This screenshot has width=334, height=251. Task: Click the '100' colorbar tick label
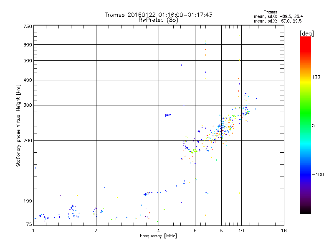click(x=316, y=77)
